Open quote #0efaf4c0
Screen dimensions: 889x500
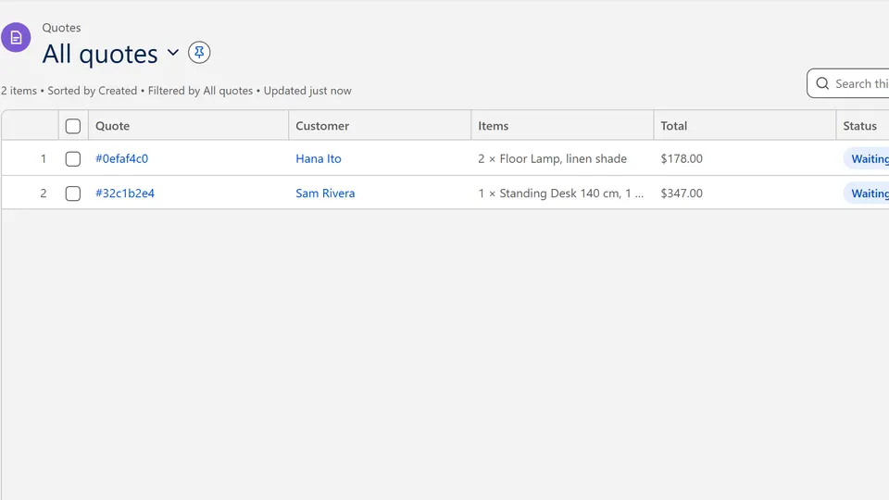click(x=122, y=158)
